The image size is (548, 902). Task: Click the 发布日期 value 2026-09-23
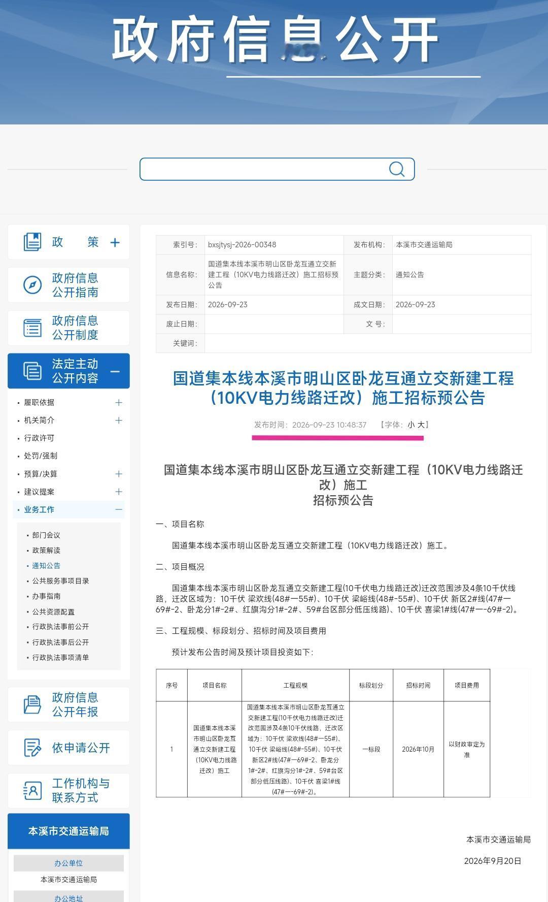tap(228, 305)
